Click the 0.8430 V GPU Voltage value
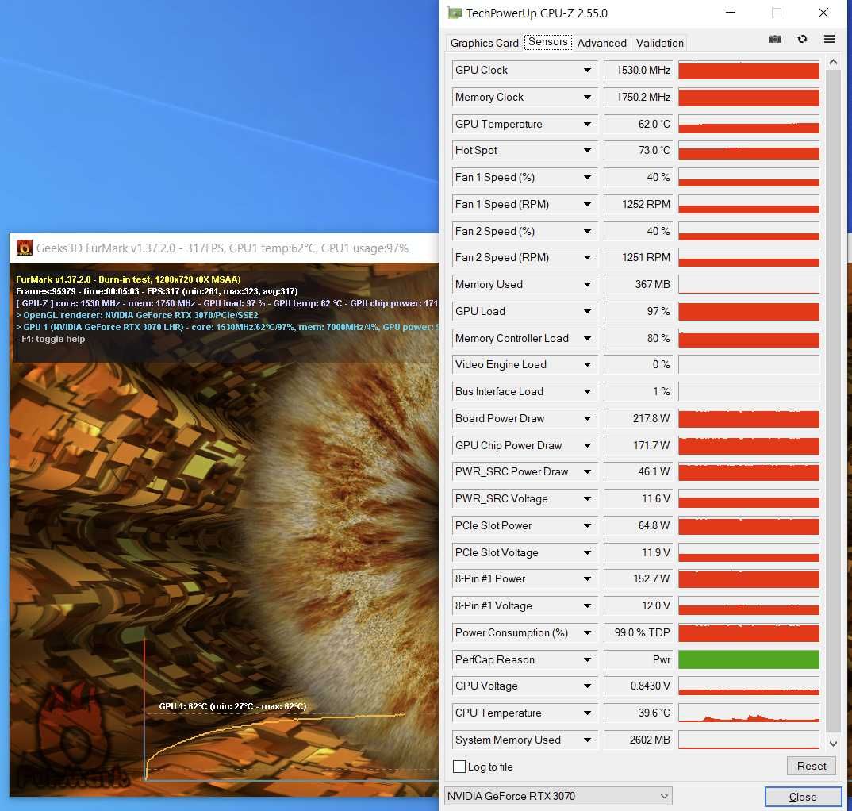 (639, 686)
